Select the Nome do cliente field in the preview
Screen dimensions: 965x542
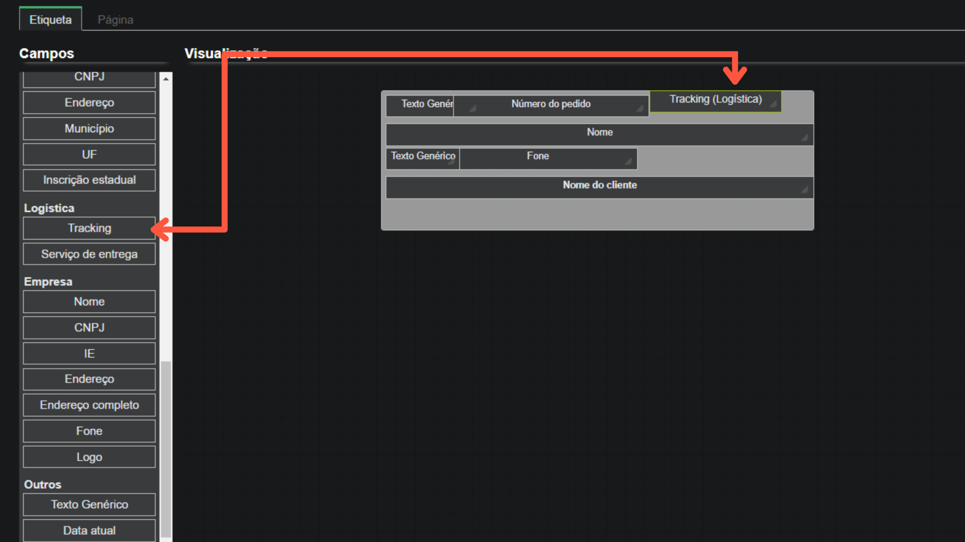pos(599,185)
